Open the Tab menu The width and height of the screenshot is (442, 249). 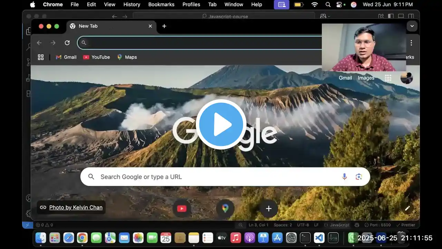click(212, 4)
